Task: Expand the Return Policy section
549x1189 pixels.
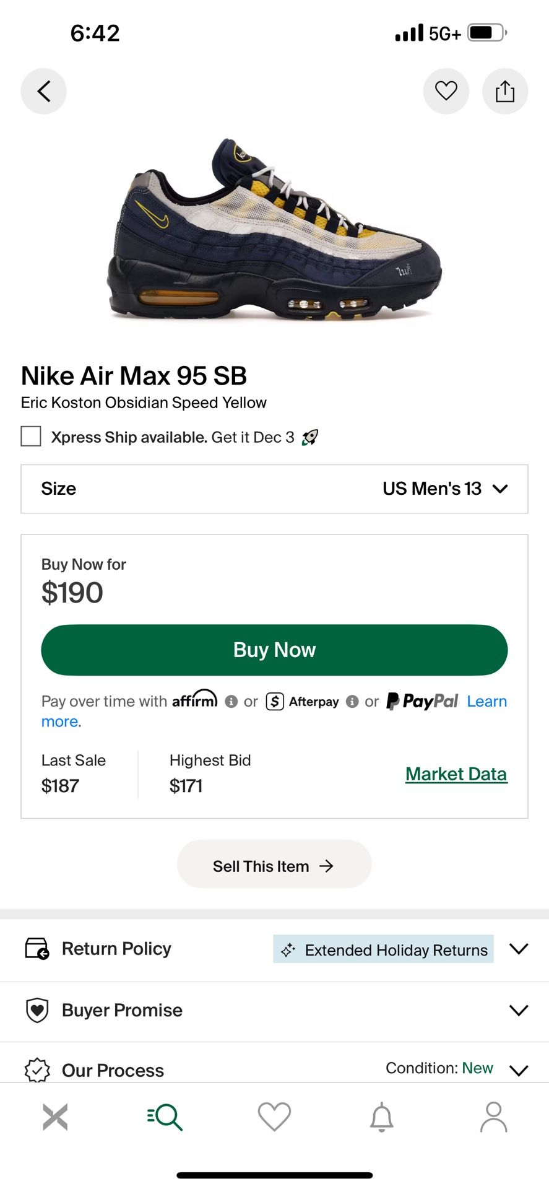Action: click(x=518, y=949)
